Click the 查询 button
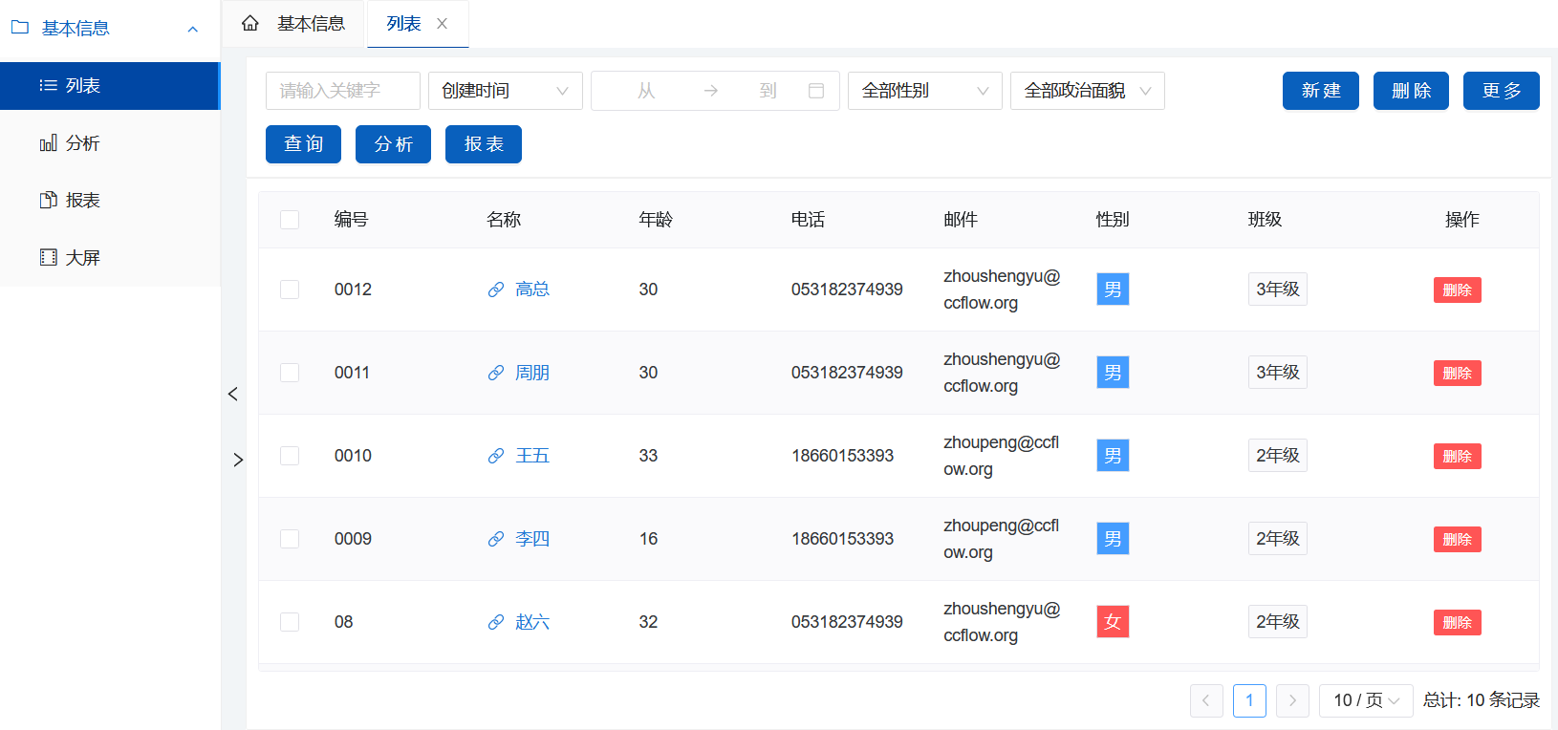1558x730 pixels. 303,144
